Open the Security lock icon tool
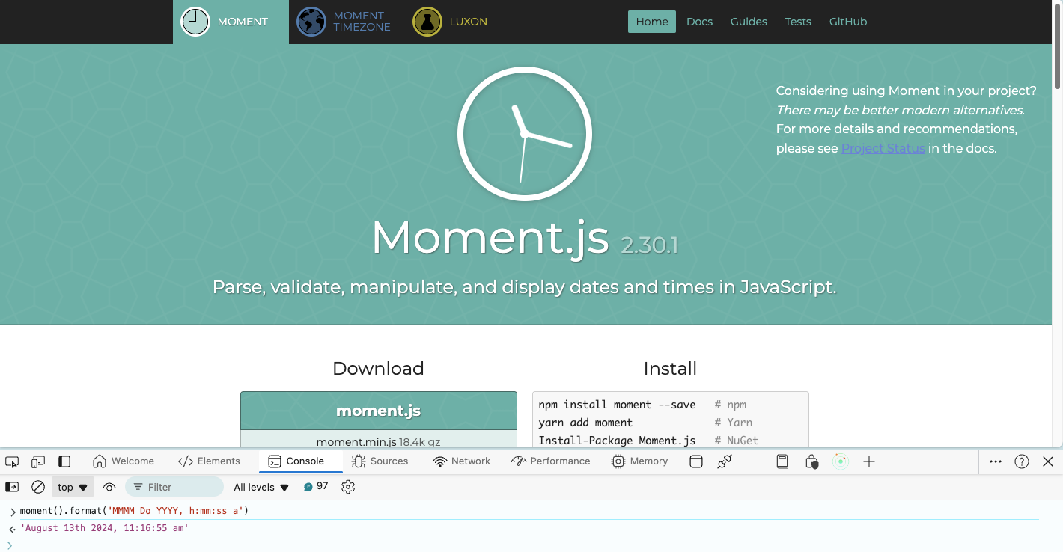The image size is (1063, 552). coord(812,461)
